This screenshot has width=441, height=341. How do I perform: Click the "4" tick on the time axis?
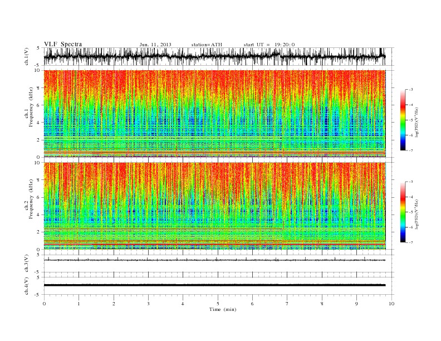(x=183, y=304)
